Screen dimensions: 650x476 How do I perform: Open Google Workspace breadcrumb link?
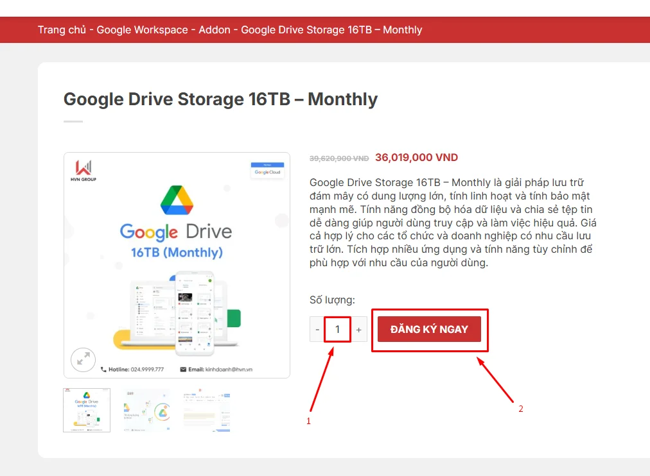[142, 30]
